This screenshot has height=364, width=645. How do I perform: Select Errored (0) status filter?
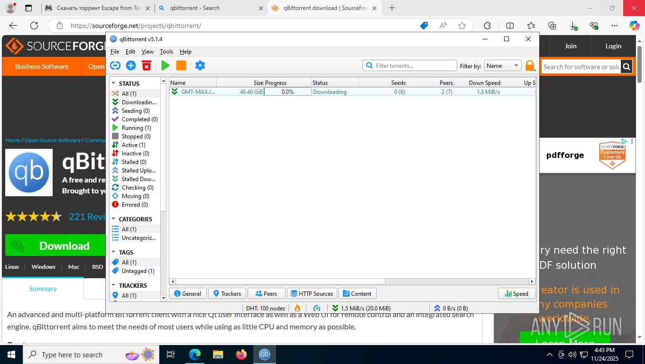[135, 204]
